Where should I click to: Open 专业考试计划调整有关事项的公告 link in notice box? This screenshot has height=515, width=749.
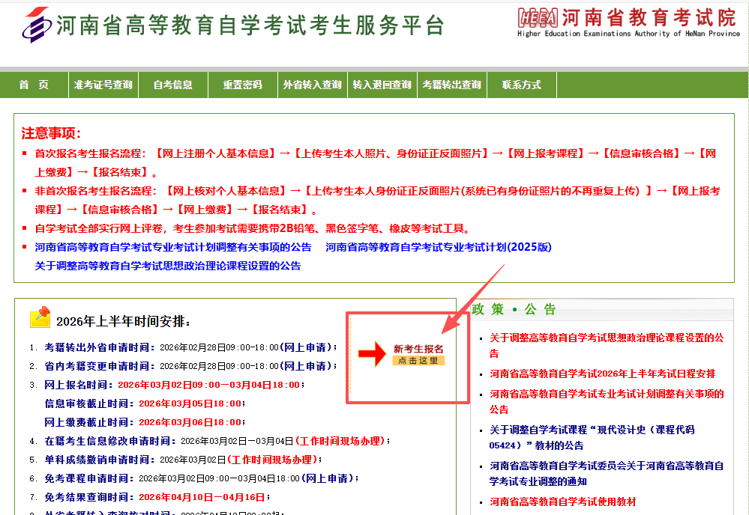coord(173,247)
